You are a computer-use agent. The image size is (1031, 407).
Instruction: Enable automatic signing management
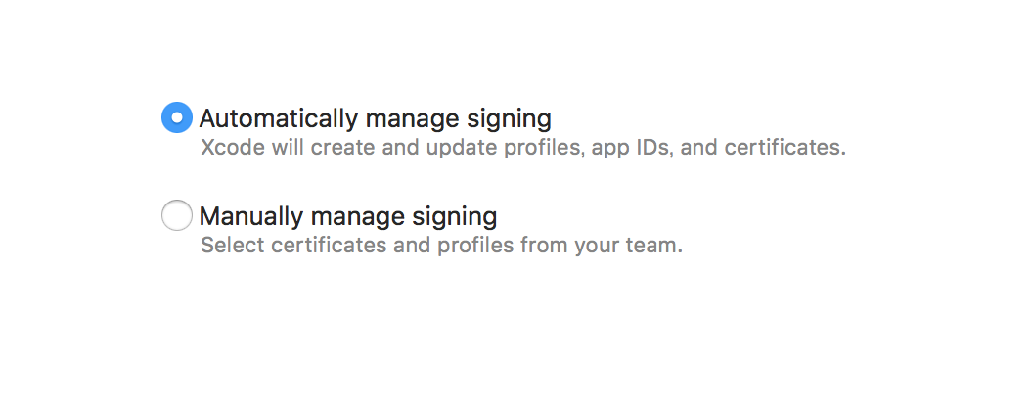click(176, 118)
